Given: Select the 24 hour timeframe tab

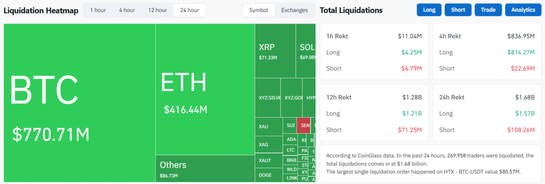Looking at the screenshot, I should click(189, 10).
